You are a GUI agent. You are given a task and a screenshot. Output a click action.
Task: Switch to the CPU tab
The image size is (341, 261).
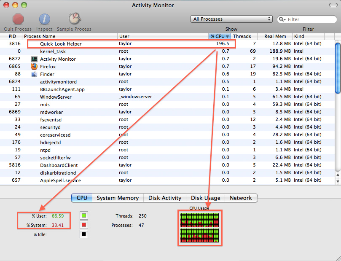[82, 198]
